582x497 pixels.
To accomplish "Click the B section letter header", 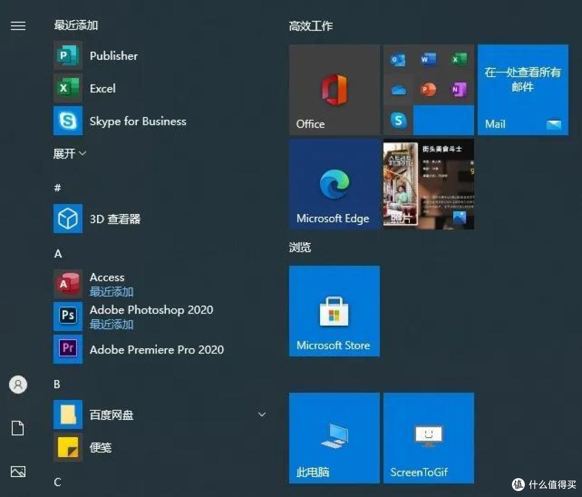I will [x=57, y=384].
